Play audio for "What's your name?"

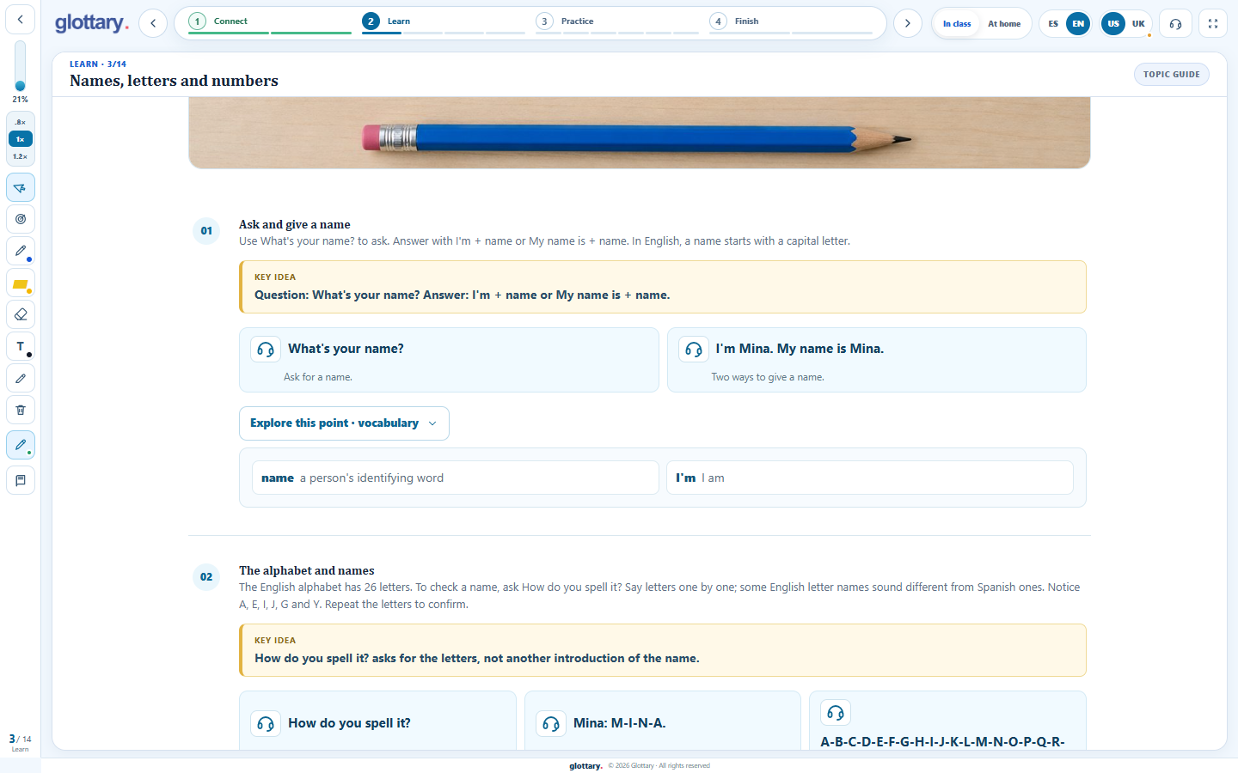click(266, 349)
